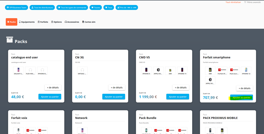Click the clipboard icon beside Forfaits

(39, 22)
